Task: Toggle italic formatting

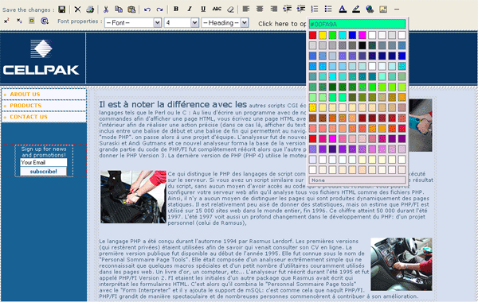Action: pos(190,9)
